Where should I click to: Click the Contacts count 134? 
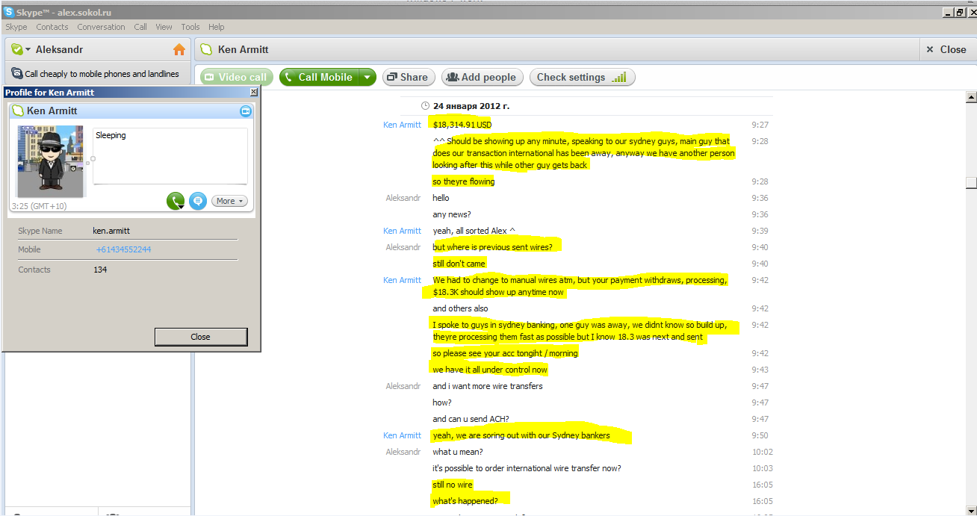tap(100, 270)
